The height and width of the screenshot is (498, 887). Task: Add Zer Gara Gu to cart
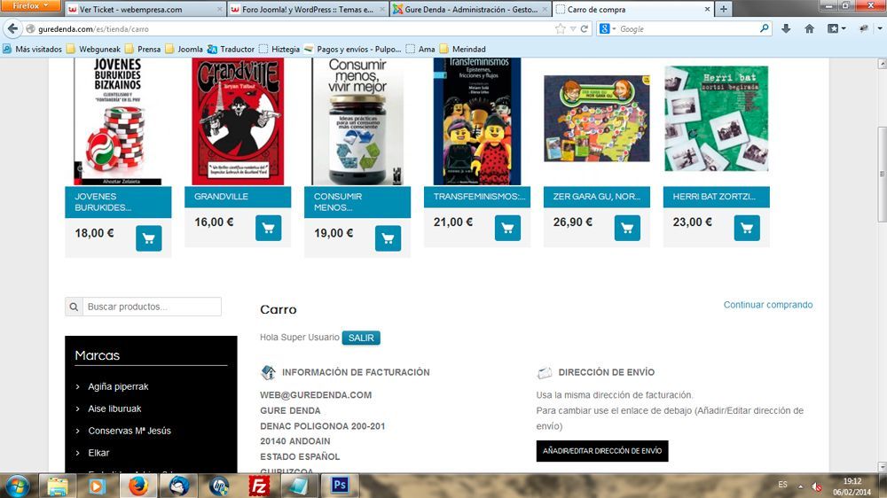627,228
